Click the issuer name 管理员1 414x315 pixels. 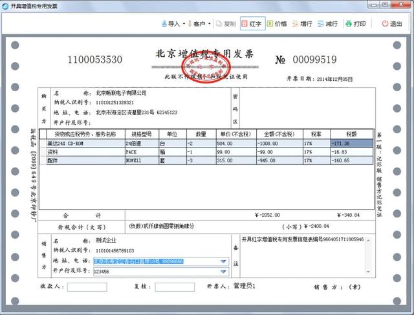point(245,286)
